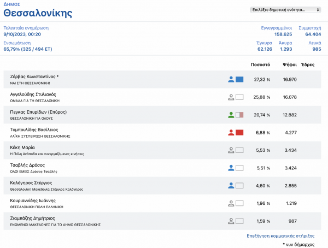This screenshot has height=248, width=328.
Task: Select candidate name Πεγκας Σπυρίδων (Σπύρος)
Action: tap(38, 112)
